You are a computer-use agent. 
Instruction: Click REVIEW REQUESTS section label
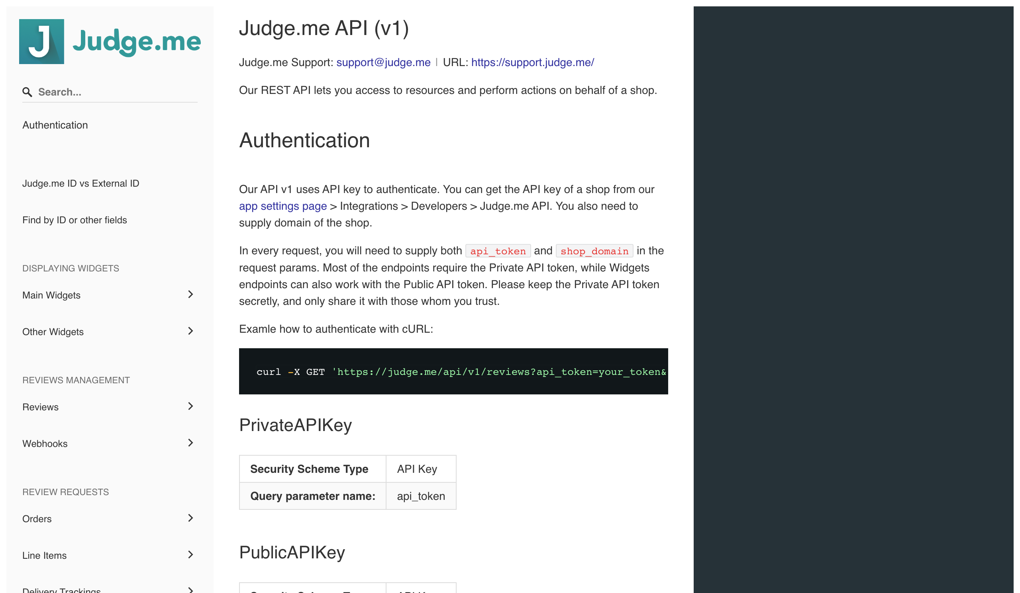pos(66,492)
